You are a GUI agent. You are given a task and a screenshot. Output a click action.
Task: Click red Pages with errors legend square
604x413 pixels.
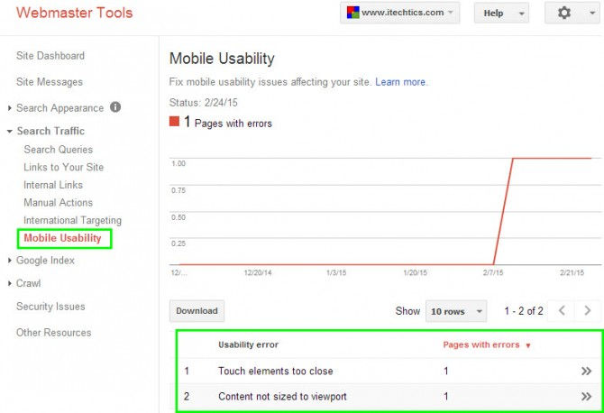coord(174,122)
